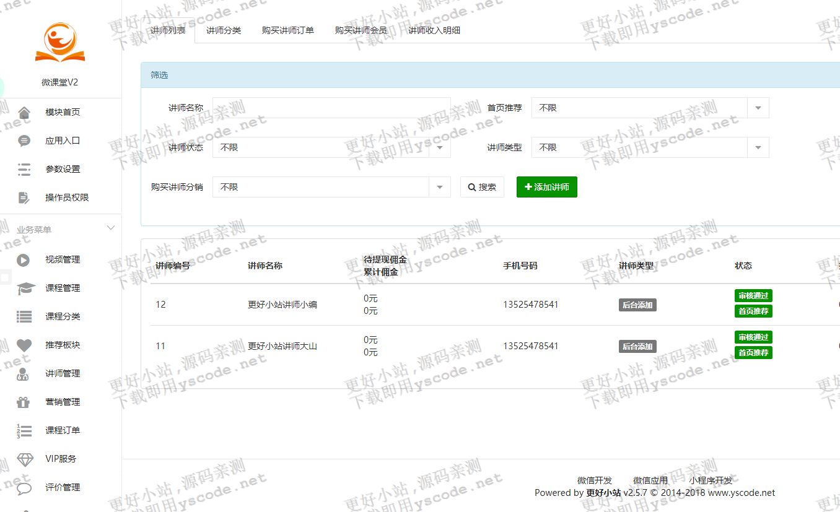This screenshot has width=840, height=512.
Task: Click the VIP服务 diamond icon
Action: [x=24, y=458]
